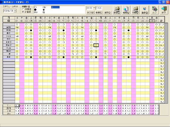This screenshot has width=170, height=127.
Task: Click the first empty staff row header
Action: click(x=9, y=60)
